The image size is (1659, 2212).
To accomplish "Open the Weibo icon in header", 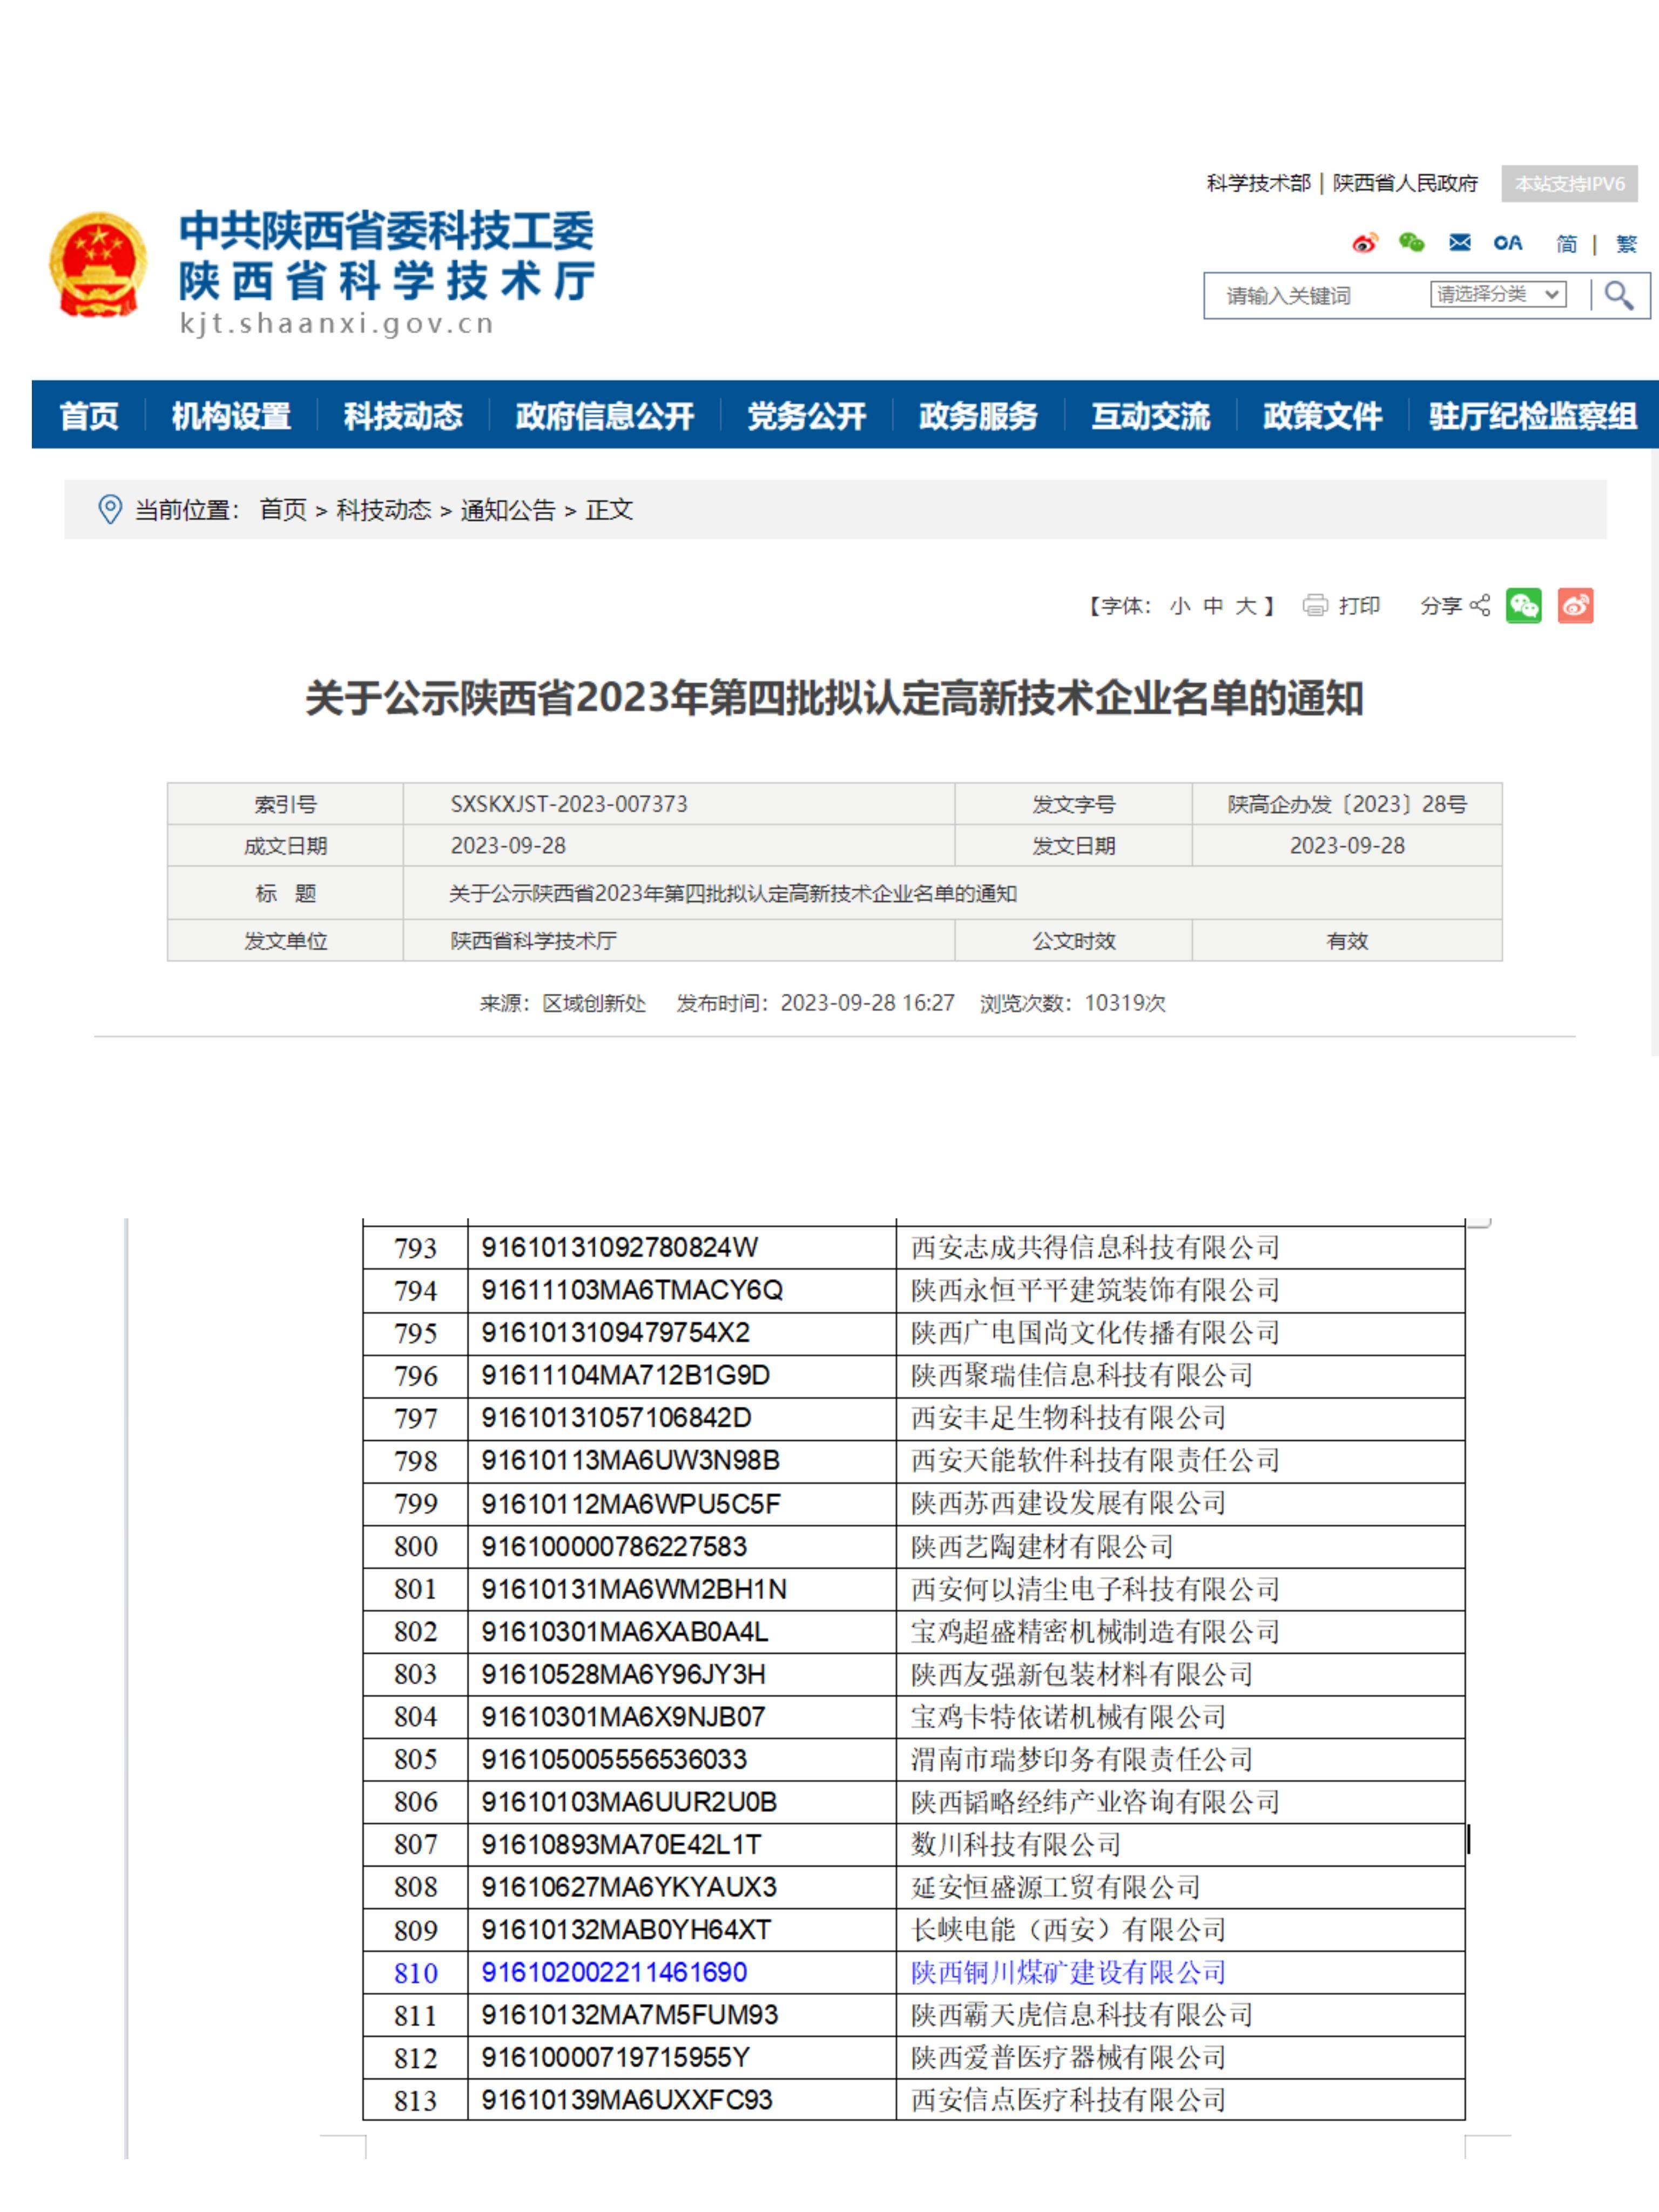I will (1365, 242).
